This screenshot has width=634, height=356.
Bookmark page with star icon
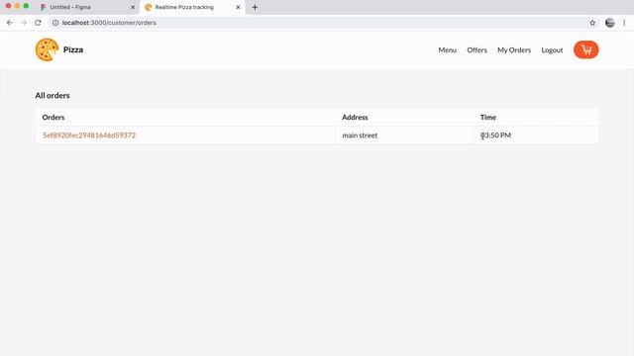coord(592,23)
